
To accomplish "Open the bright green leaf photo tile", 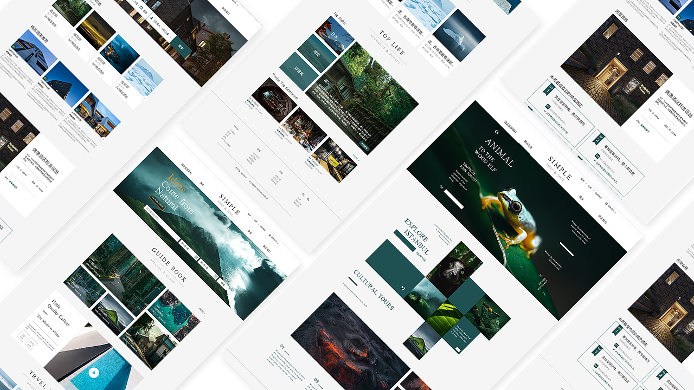I will 445,318.
